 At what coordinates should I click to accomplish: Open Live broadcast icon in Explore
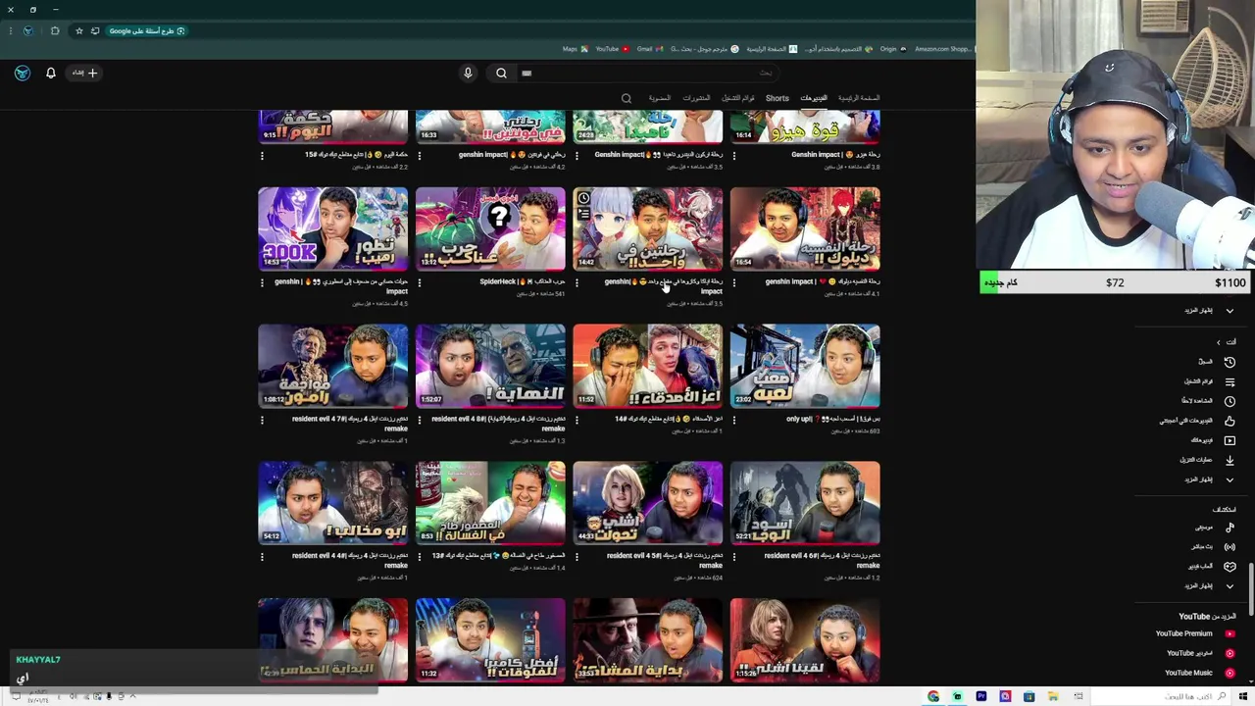(1230, 547)
